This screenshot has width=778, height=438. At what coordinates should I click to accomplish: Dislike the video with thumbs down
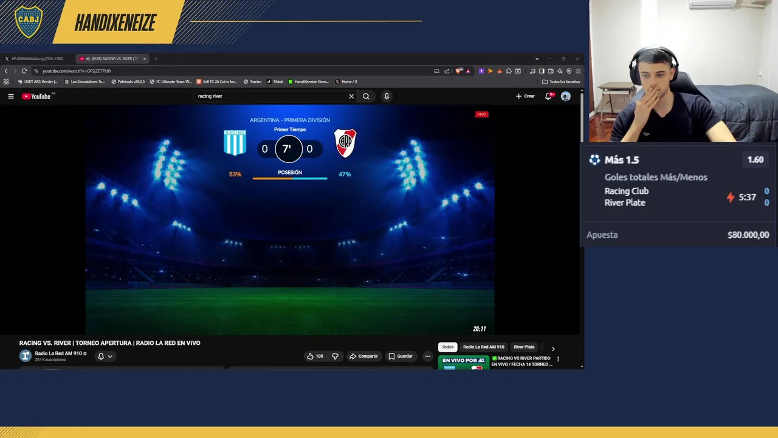click(x=335, y=356)
